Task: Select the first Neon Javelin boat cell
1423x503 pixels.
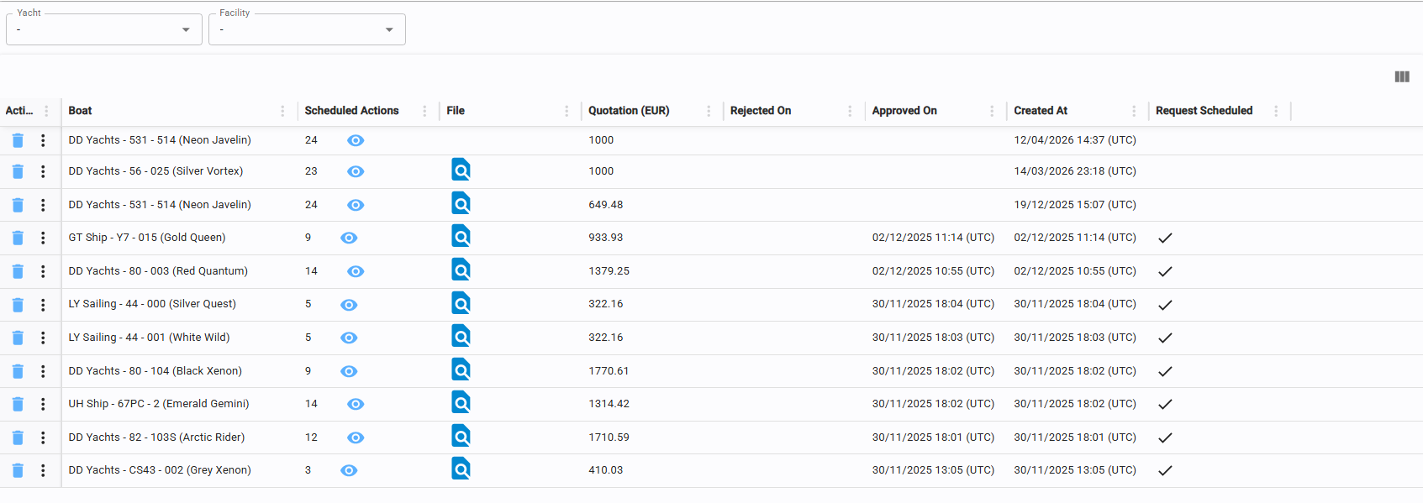Action: 160,140
